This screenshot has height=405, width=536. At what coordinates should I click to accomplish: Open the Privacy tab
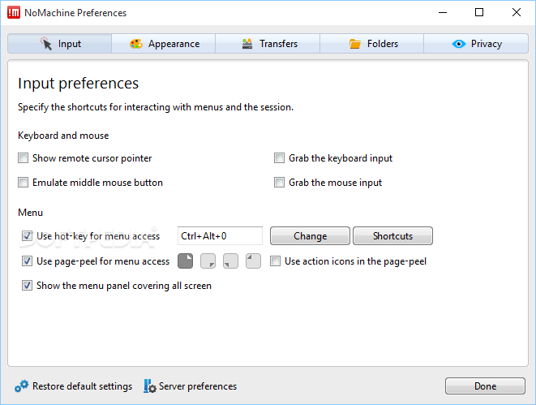476,44
